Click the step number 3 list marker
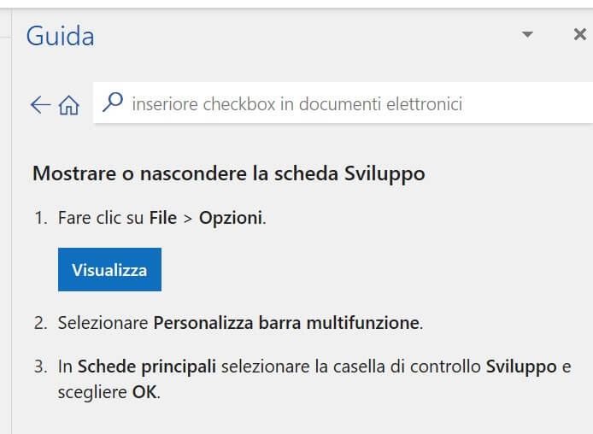593x434 pixels. tap(39, 367)
